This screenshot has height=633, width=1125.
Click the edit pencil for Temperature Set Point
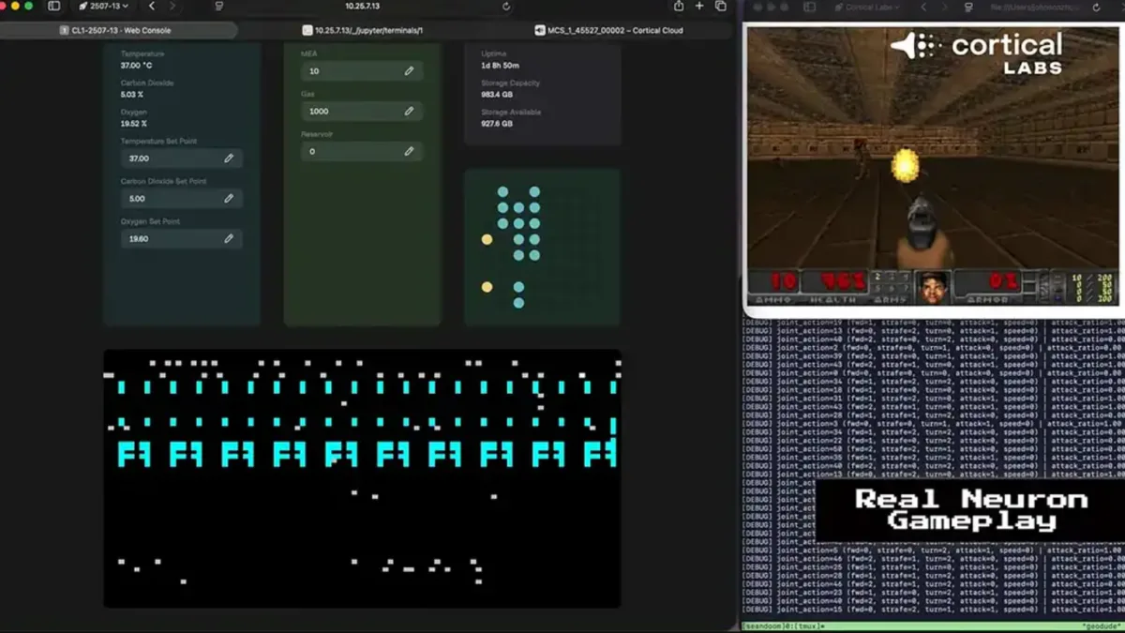coord(229,158)
